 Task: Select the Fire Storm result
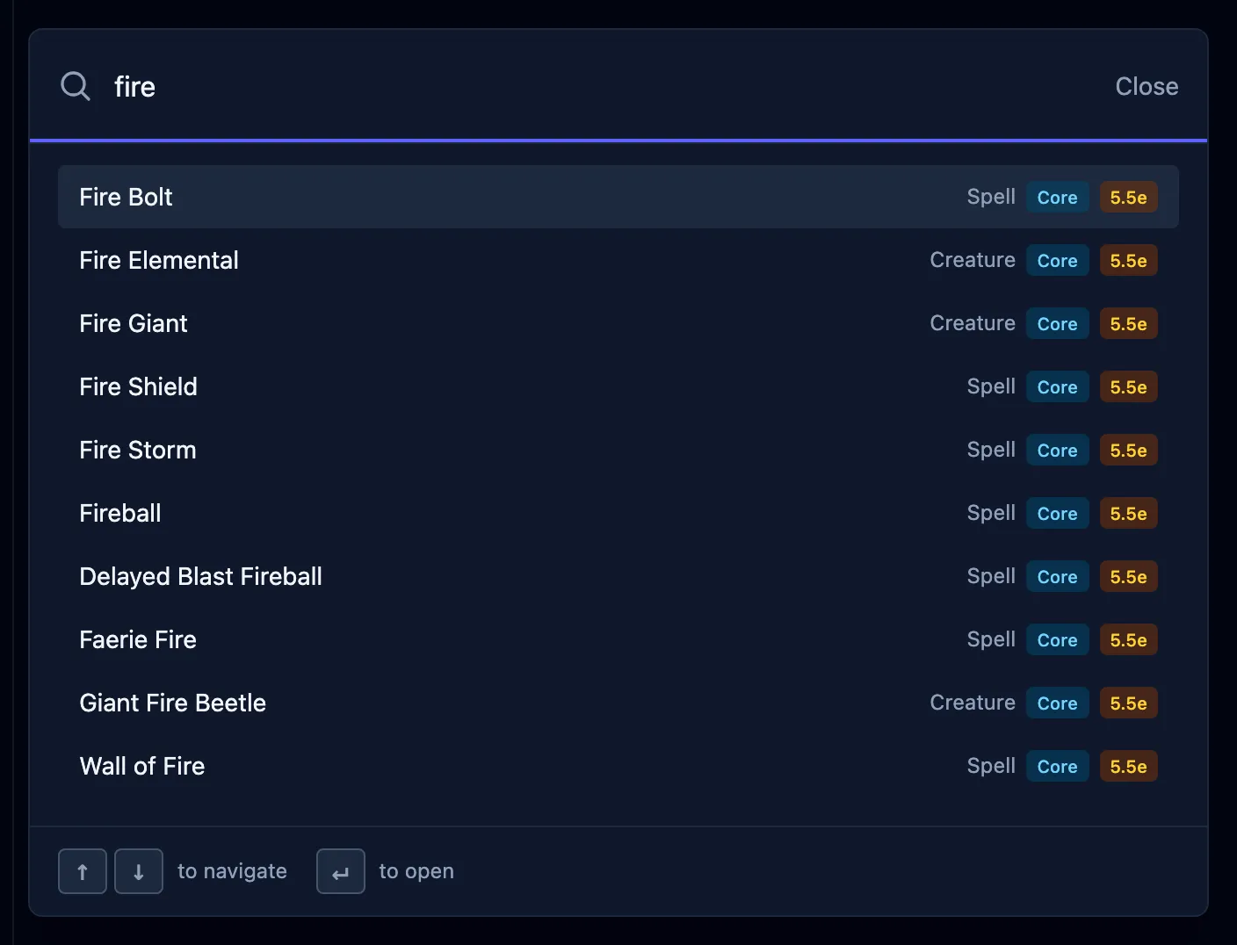[618, 450]
